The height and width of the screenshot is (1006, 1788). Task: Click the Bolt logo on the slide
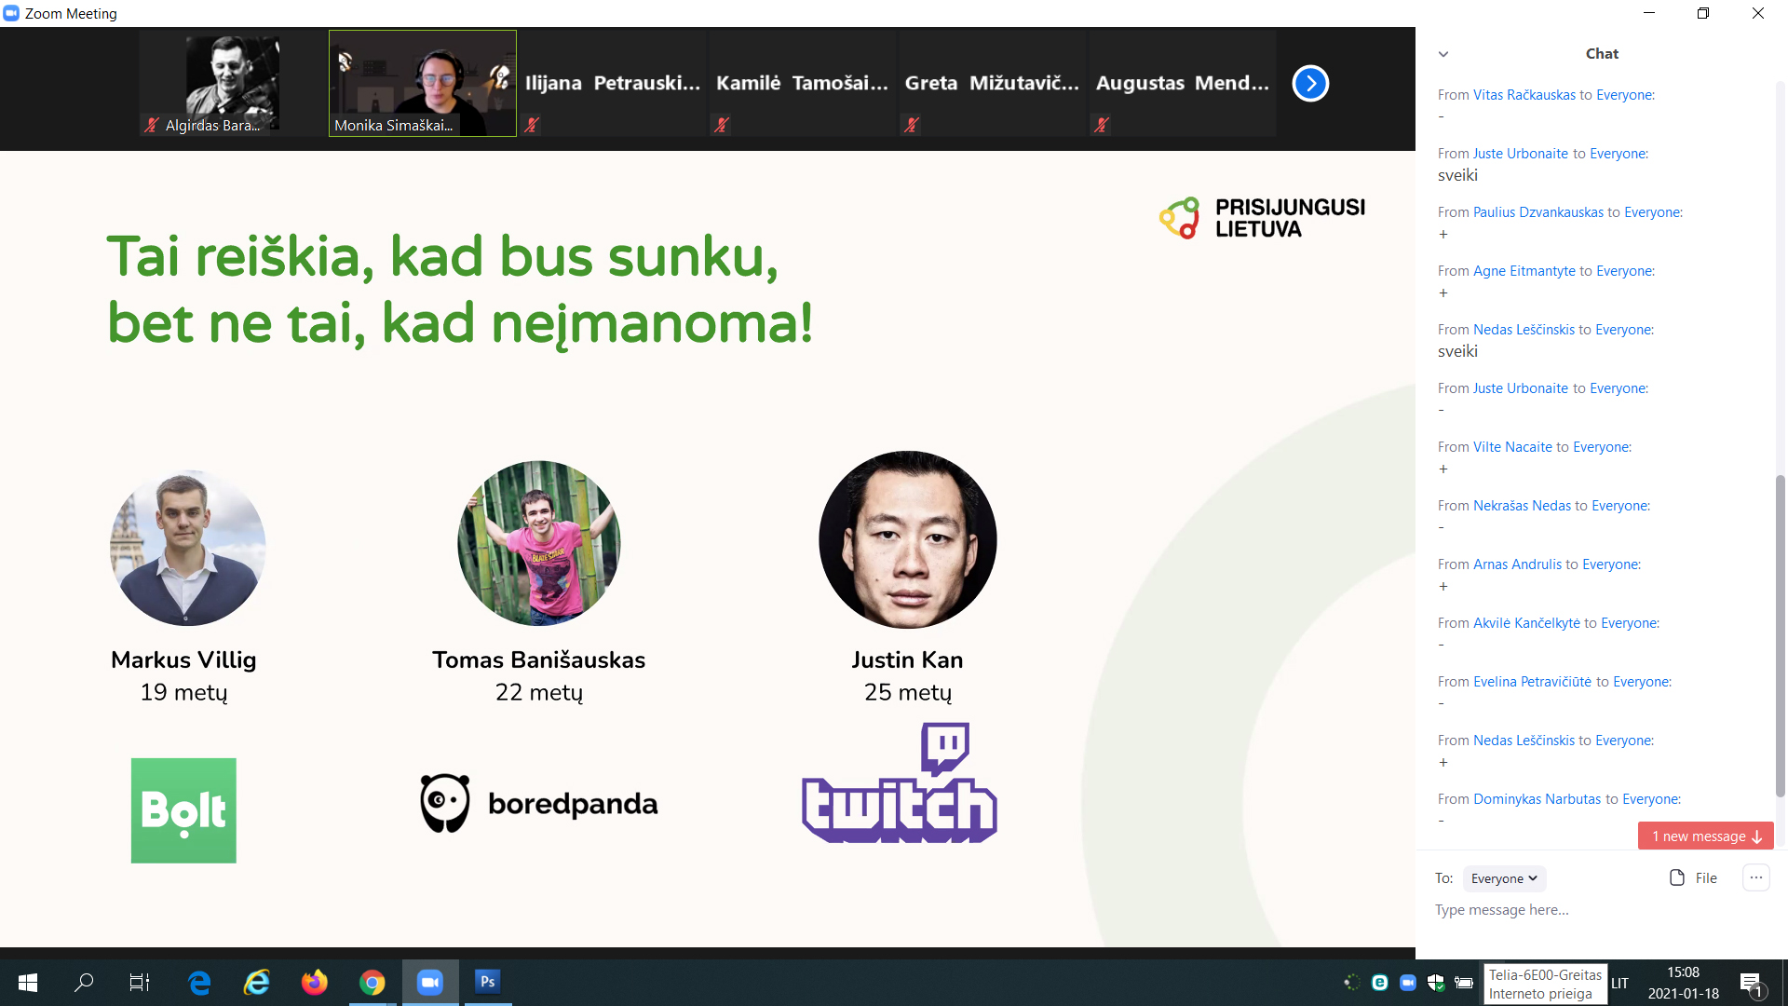click(x=183, y=810)
